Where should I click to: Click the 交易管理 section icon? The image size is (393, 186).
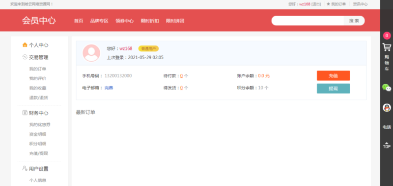(x=25, y=57)
